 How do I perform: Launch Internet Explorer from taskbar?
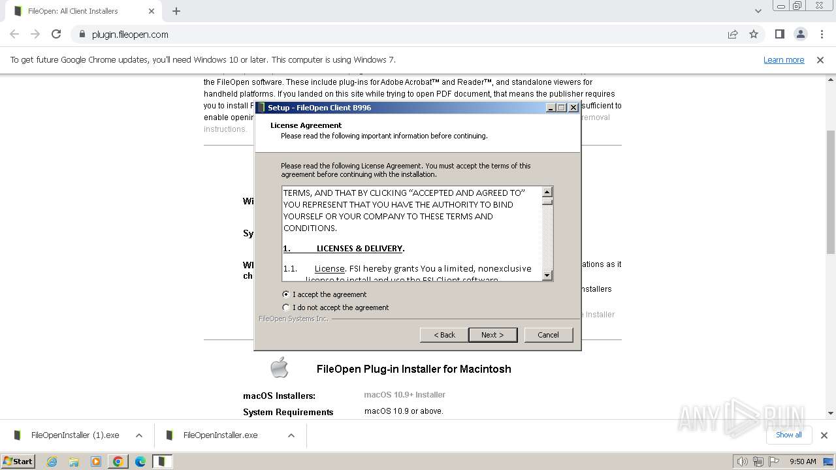pyautogui.click(x=52, y=462)
